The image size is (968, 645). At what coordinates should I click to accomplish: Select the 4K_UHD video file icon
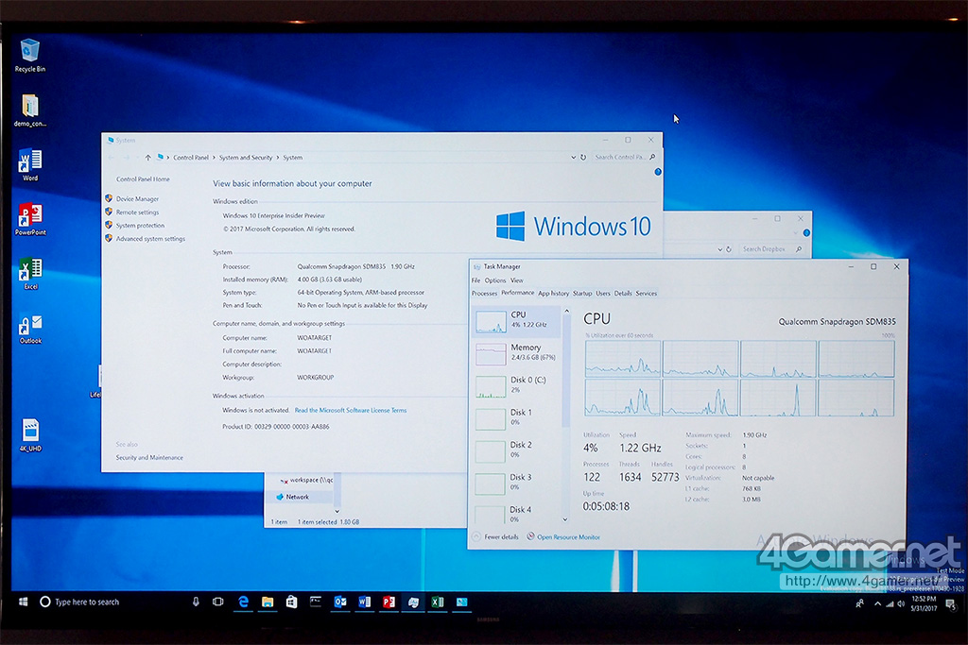coord(29,435)
